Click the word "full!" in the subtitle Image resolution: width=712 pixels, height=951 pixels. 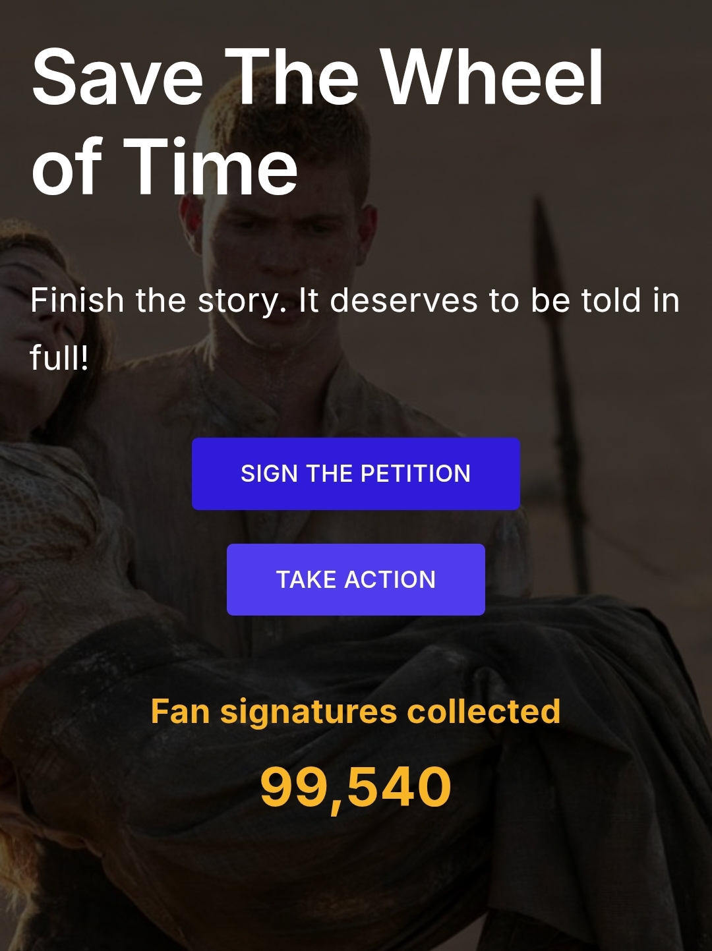pyautogui.click(x=59, y=359)
